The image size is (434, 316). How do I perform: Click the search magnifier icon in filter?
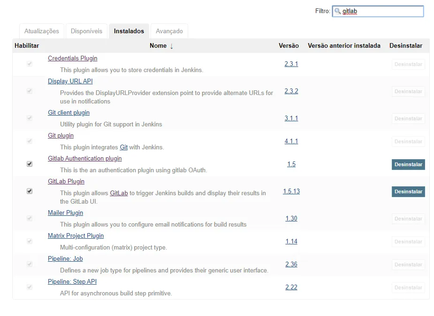[337, 11]
